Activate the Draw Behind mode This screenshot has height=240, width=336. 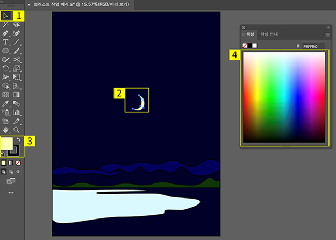[x=11, y=172]
